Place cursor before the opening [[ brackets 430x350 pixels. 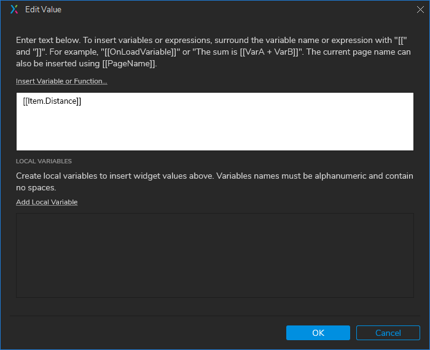coord(23,101)
